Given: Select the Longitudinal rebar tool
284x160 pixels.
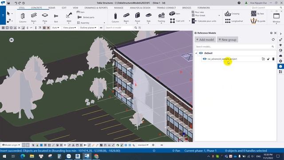Looking at the screenshot, I should pos(234,21).
